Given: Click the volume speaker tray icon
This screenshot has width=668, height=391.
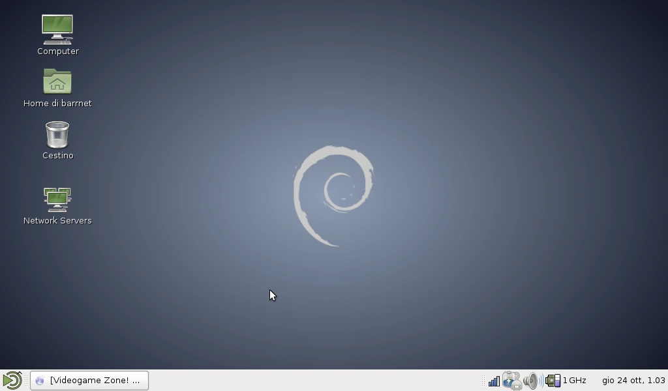Looking at the screenshot, I should 533,381.
